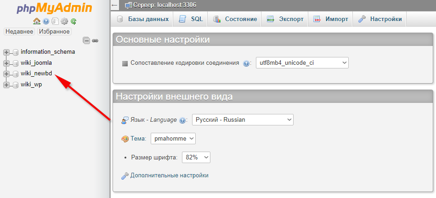Screen dimensions: 436x198
Task: Switch to the SQL tab
Action: coord(191,19)
